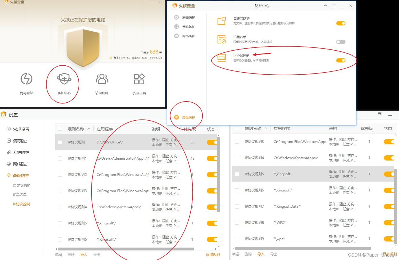Open main window menu icon in title bar
The image size is (399, 260).
(146, 2)
